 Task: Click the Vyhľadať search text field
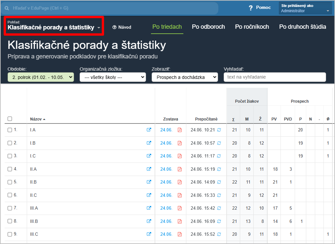[x=275, y=77]
